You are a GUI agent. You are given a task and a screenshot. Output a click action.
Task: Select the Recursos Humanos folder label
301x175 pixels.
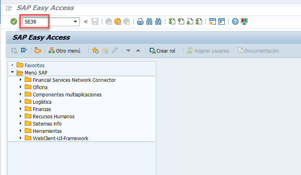pos(54,116)
